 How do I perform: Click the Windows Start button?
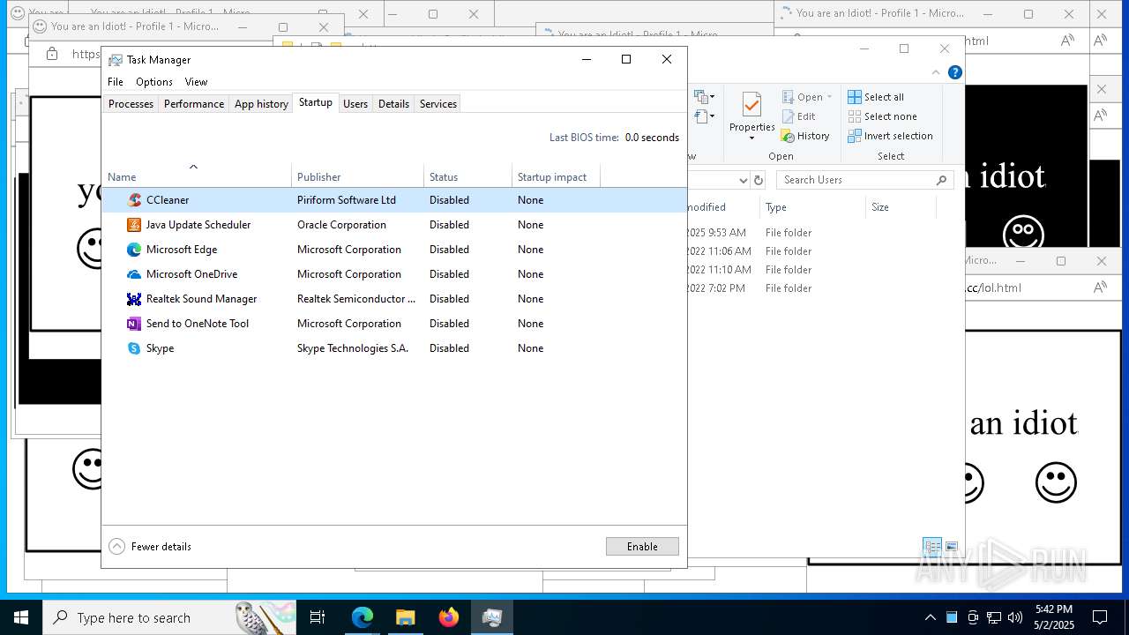(x=21, y=617)
